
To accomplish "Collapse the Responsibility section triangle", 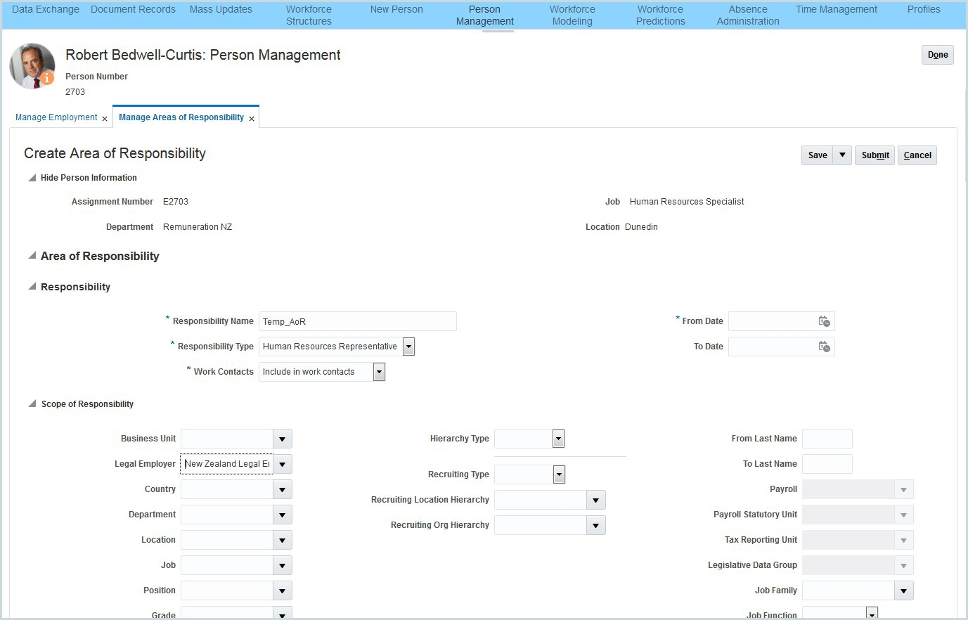I will click(32, 287).
